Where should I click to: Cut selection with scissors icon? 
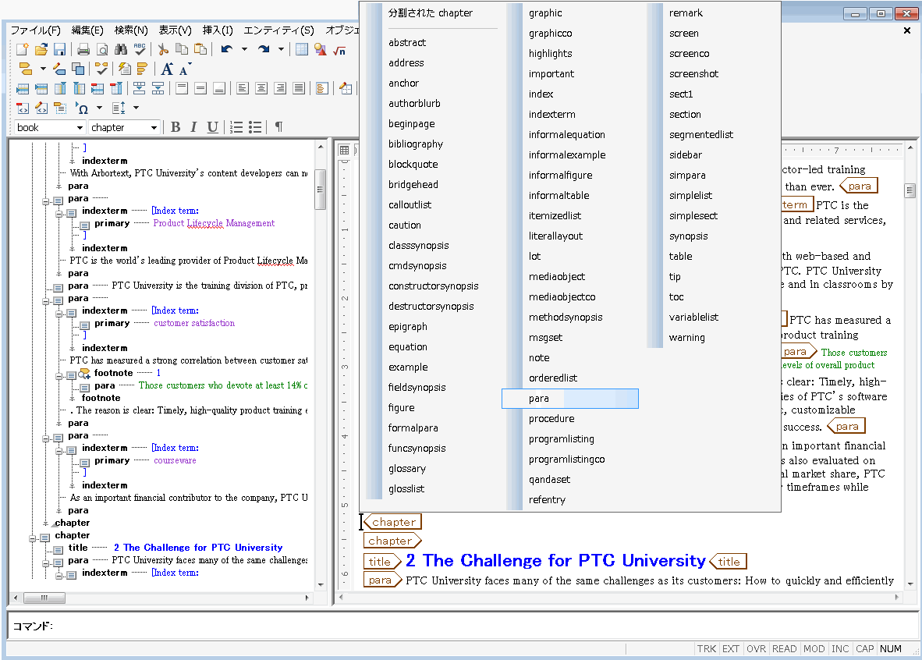(164, 50)
